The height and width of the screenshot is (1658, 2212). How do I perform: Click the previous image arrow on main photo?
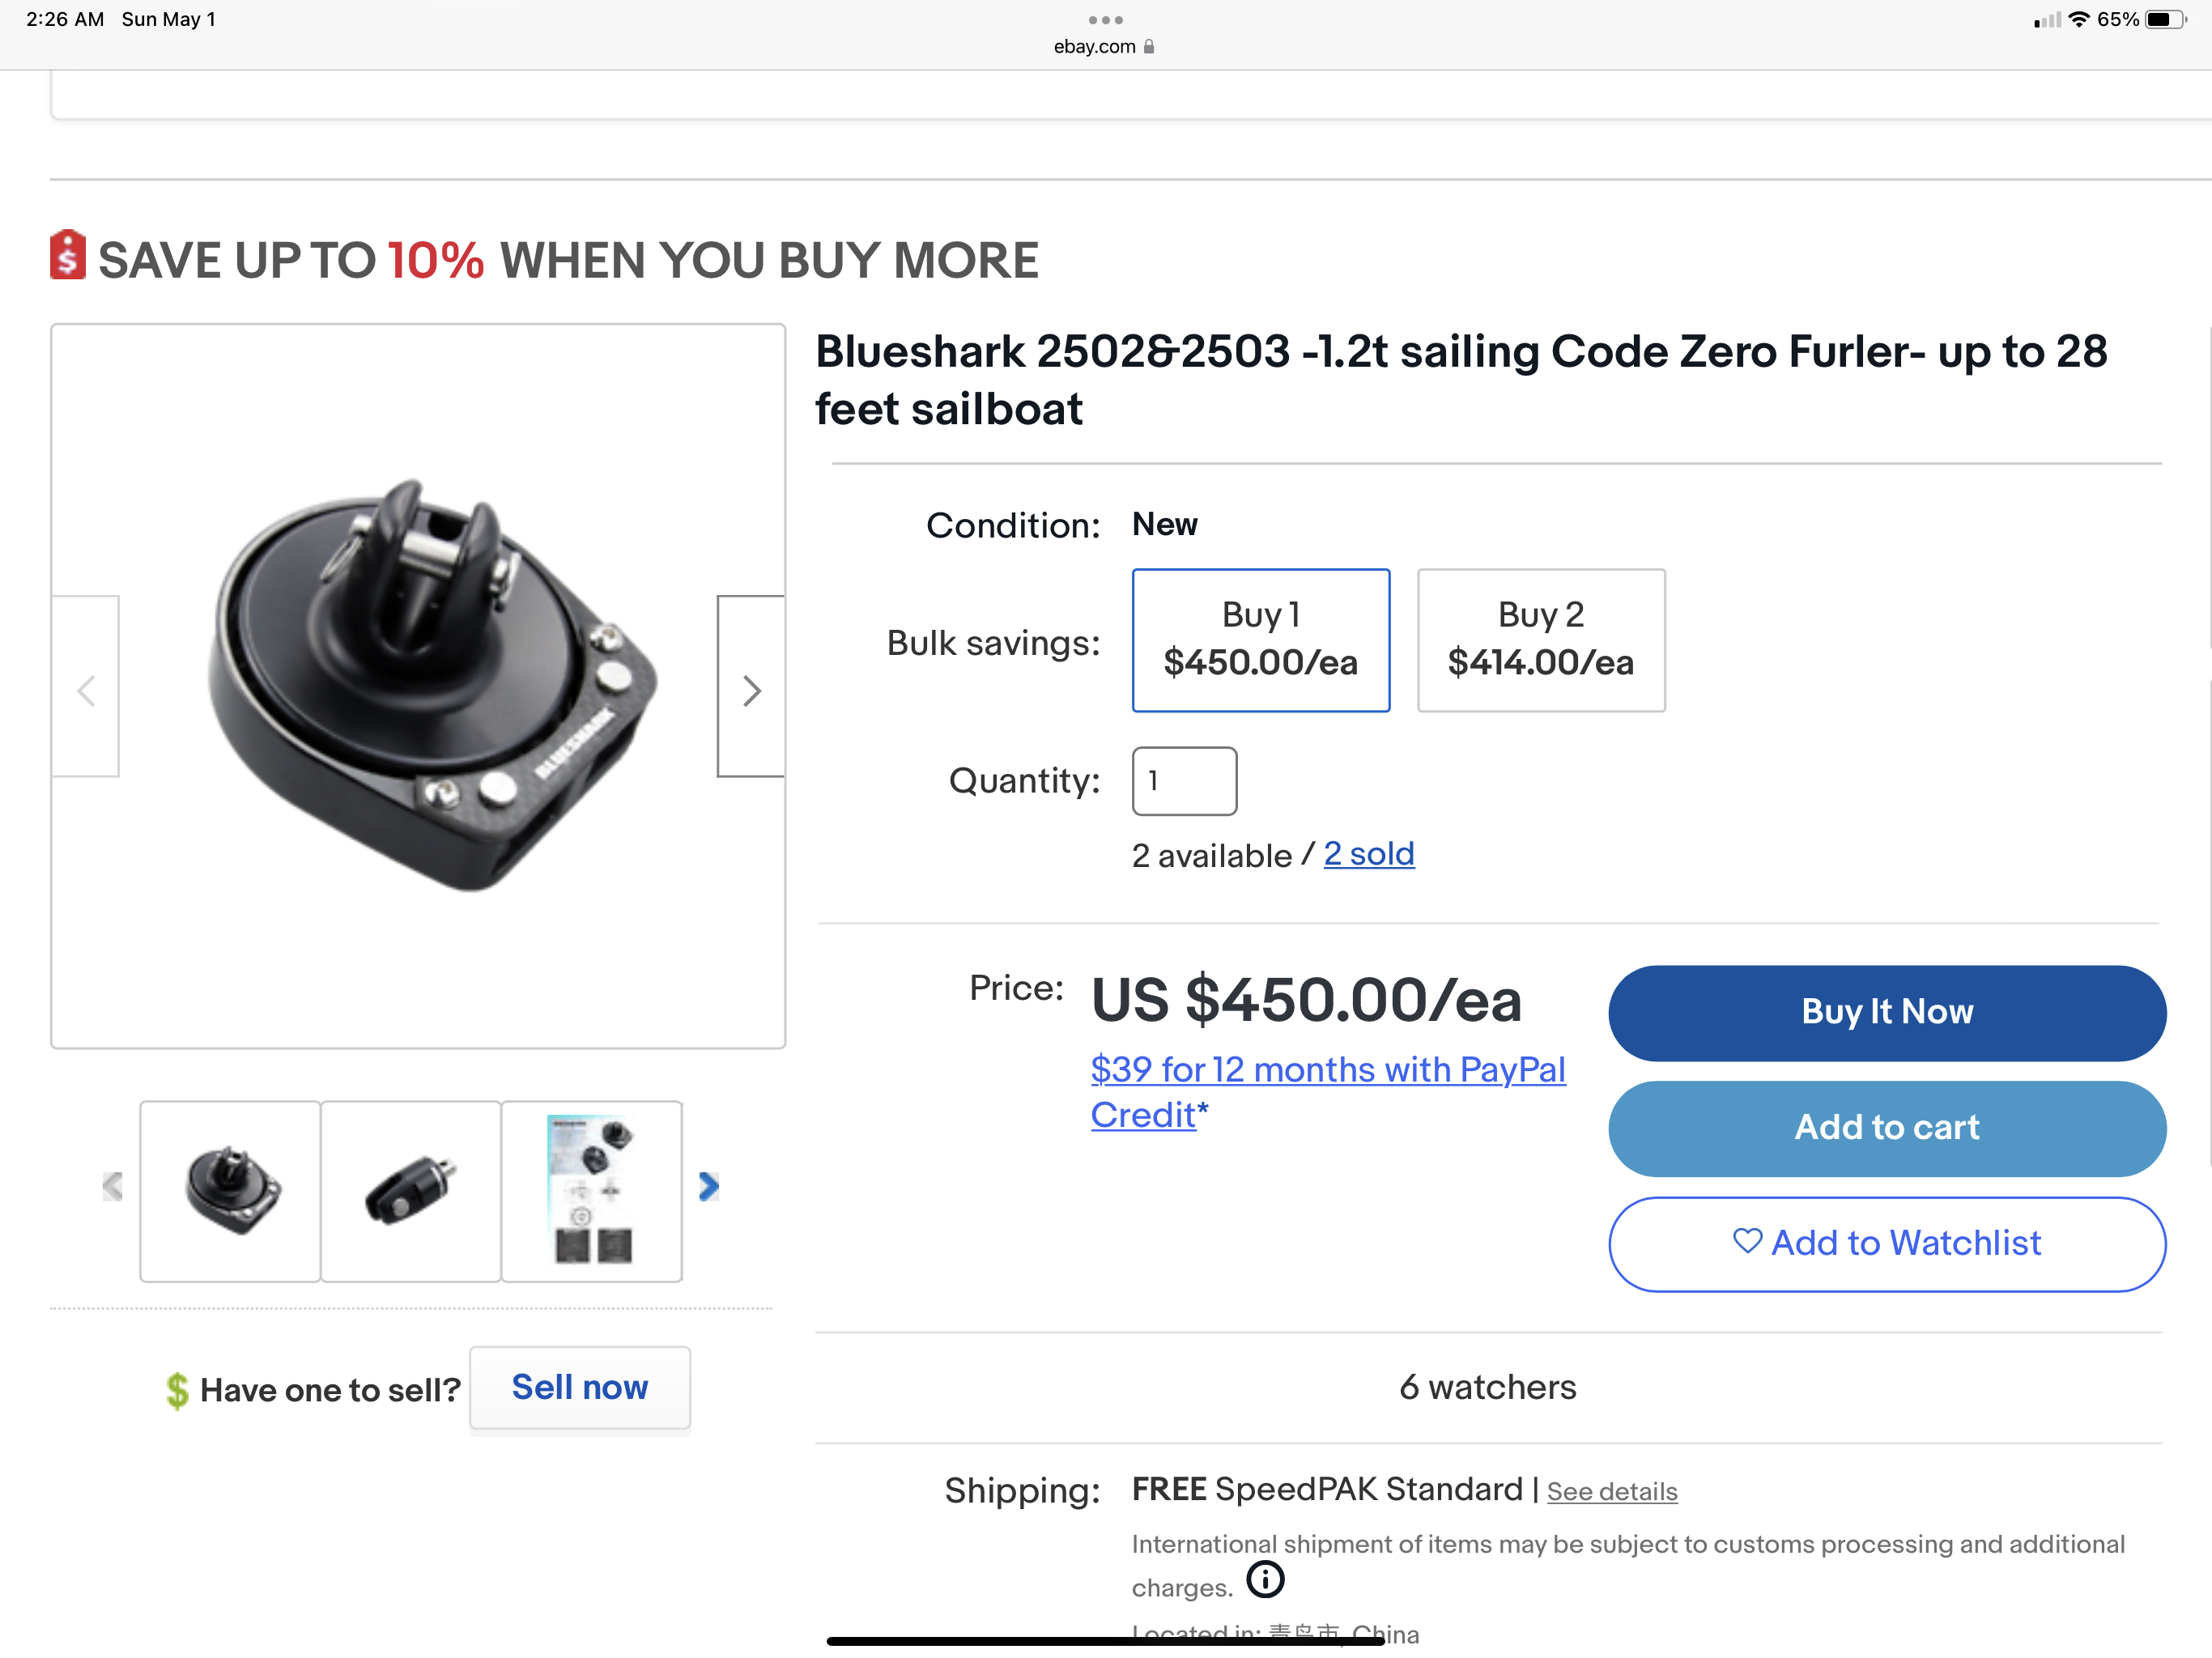pyautogui.click(x=86, y=688)
